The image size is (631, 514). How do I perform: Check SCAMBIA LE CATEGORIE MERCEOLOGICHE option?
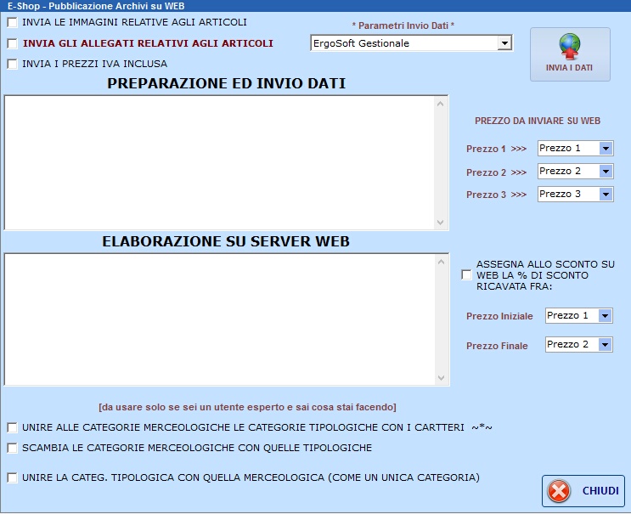[x=13, y=448]
